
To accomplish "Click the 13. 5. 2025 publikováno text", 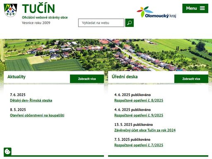I will (133, 125).
